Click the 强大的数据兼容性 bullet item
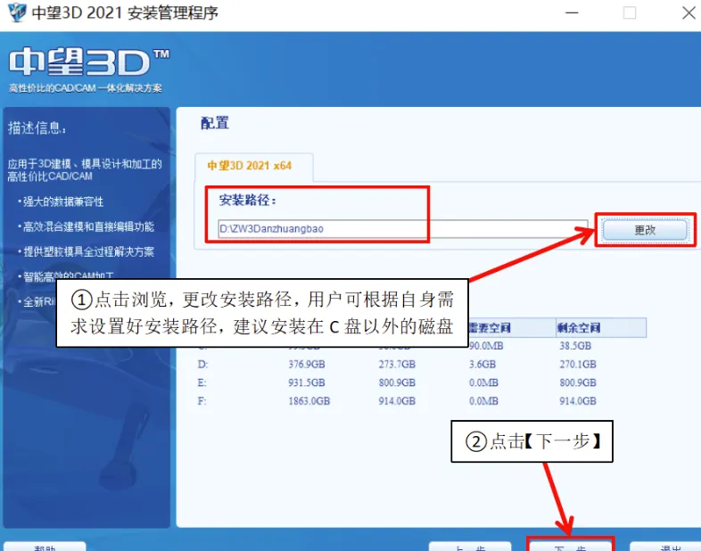The height and width of the screenshot is (551, 701). tap(63, 201)
